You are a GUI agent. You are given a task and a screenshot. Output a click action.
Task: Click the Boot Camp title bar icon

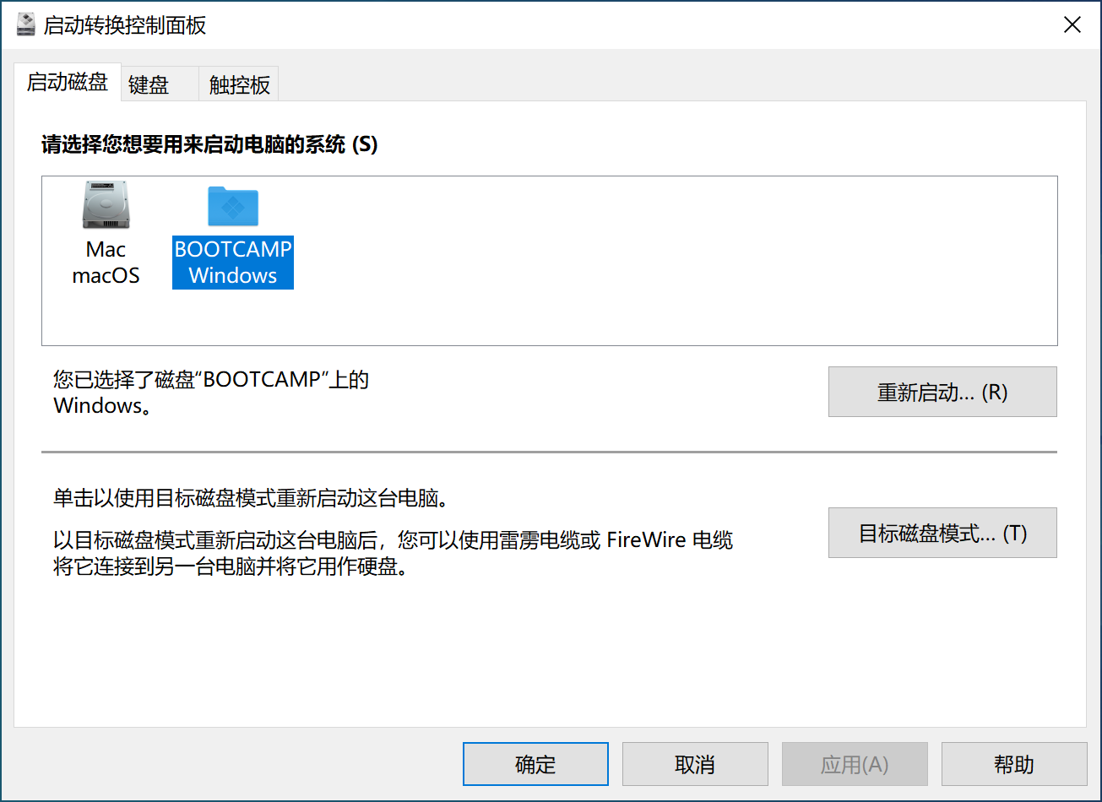click(26, 24)
